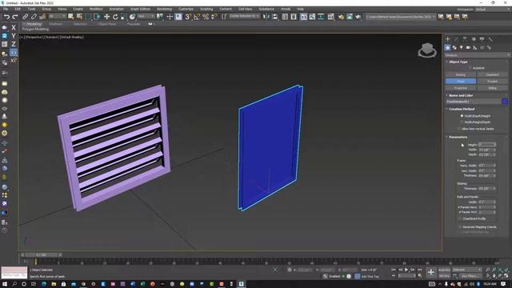Click the Mirror tool icon

coord(266,17)
